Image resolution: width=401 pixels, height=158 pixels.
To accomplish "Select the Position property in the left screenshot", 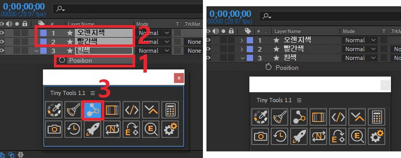I will (x=80, y=60).
